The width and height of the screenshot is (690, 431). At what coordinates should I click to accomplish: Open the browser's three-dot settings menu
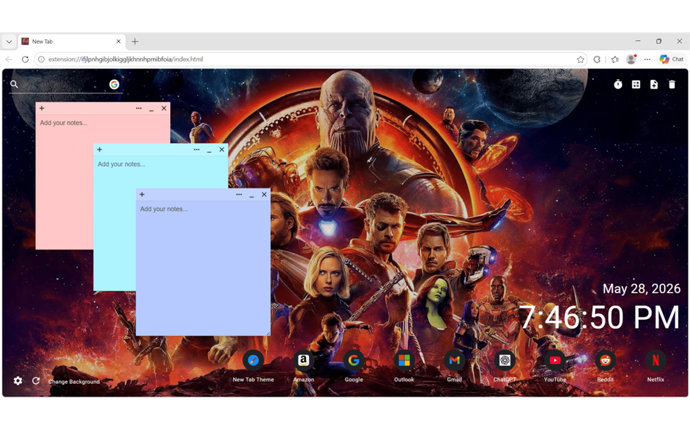pos(647,59)
